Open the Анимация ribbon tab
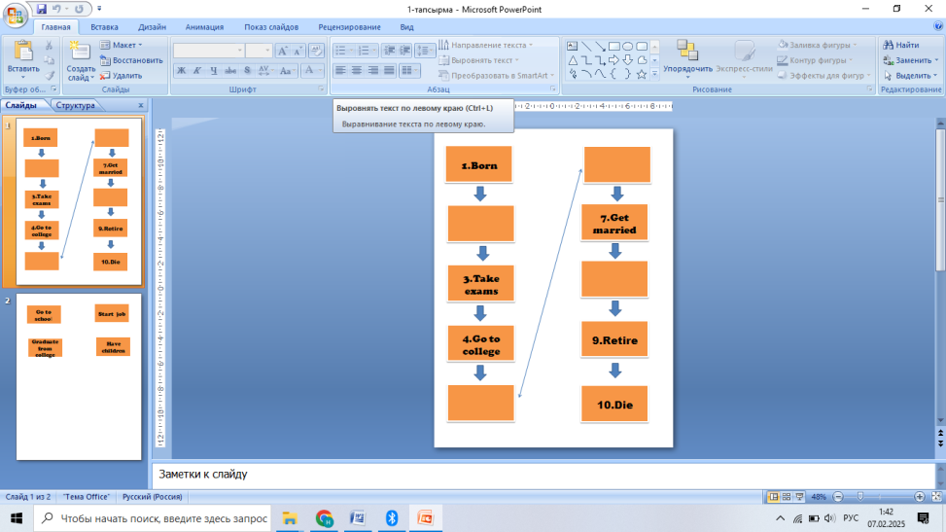This screenshot has height=532, width=946. pyautogui.click(x=204, y=27)
